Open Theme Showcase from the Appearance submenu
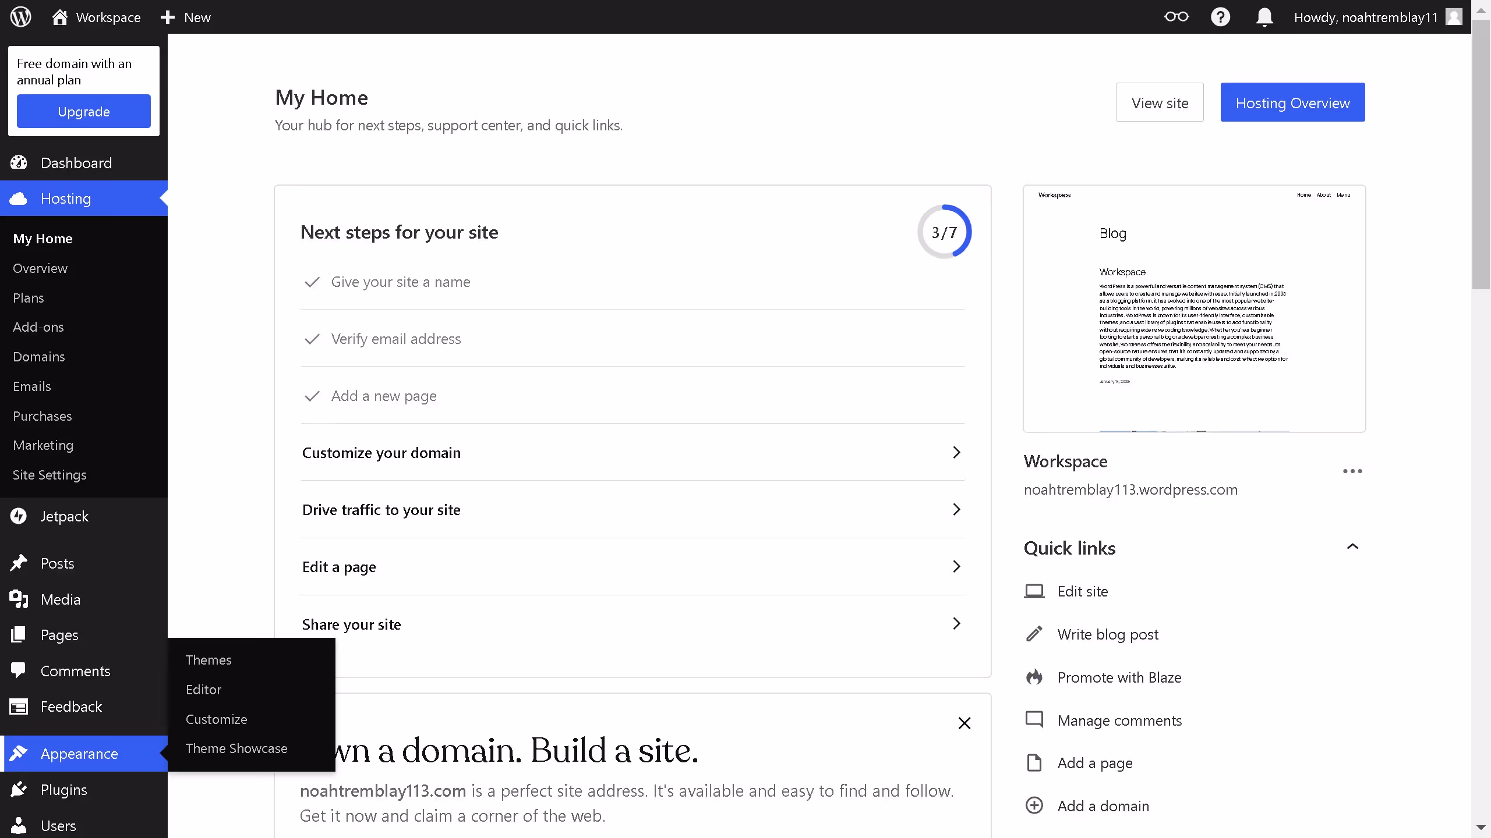This screenshot has width=1491, height=838. pyautogui.click(x=236, y=748)
